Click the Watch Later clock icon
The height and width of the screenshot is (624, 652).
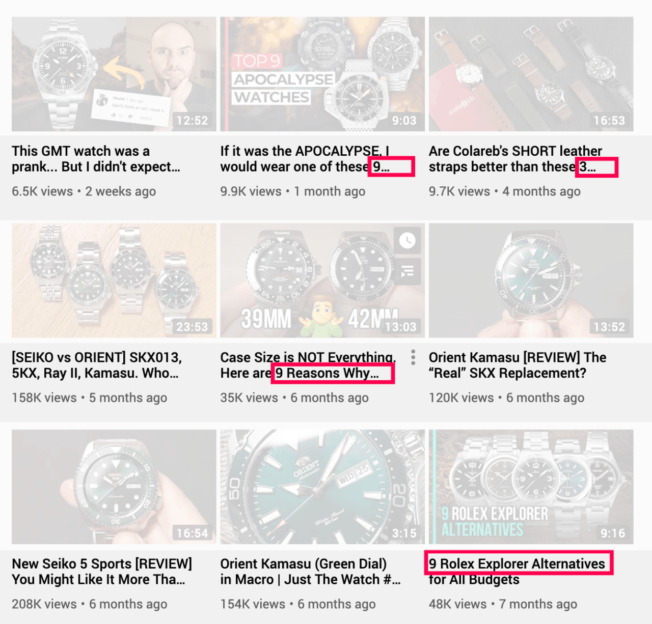407,240
